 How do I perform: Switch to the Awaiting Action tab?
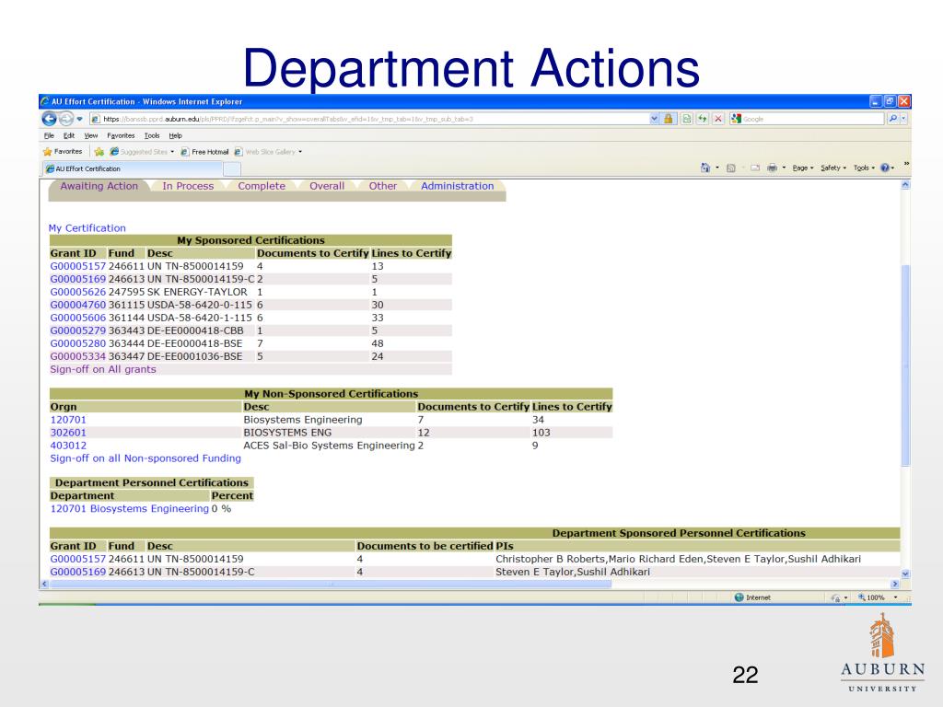(99, 186)
